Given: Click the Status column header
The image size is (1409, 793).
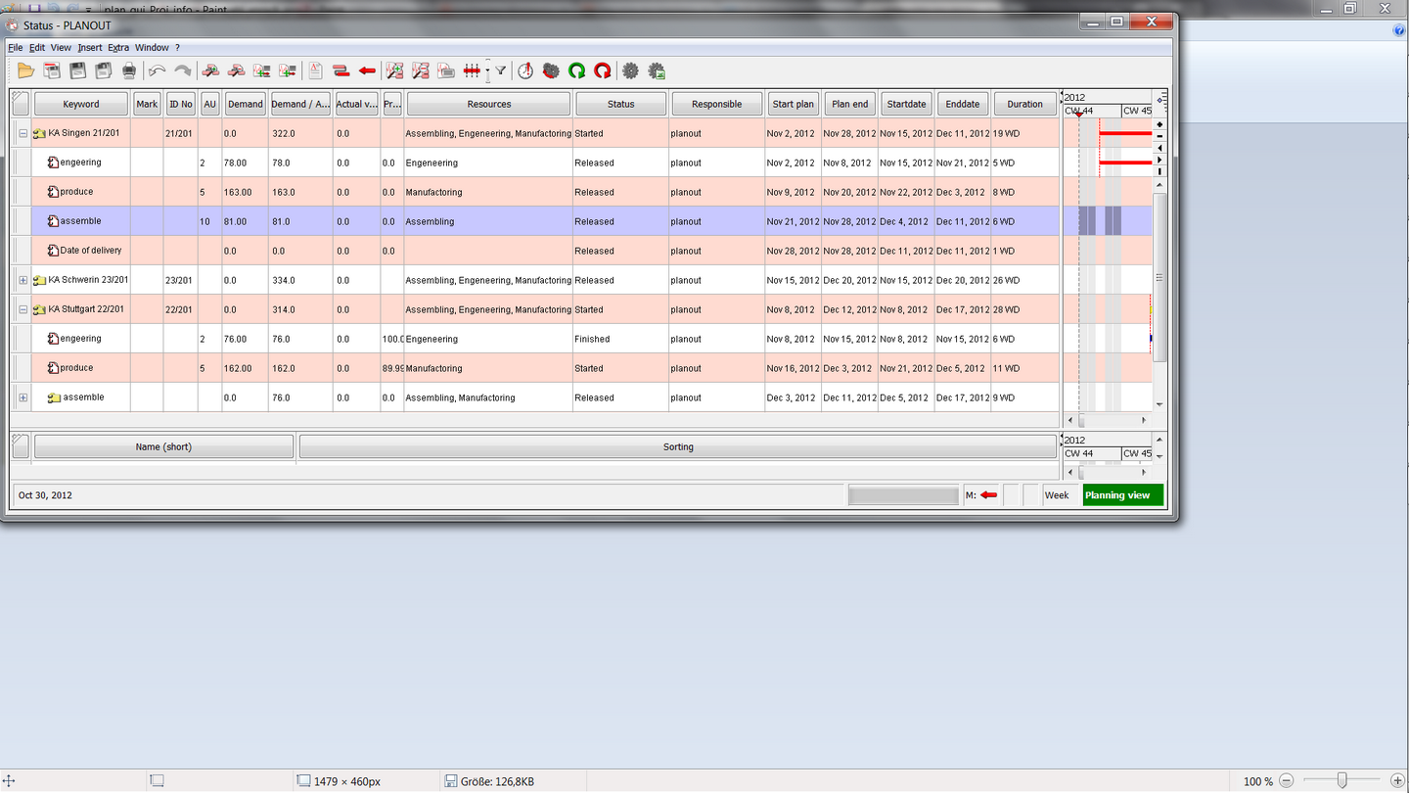Looking at the screenshot, I should (x=621, y=104).
